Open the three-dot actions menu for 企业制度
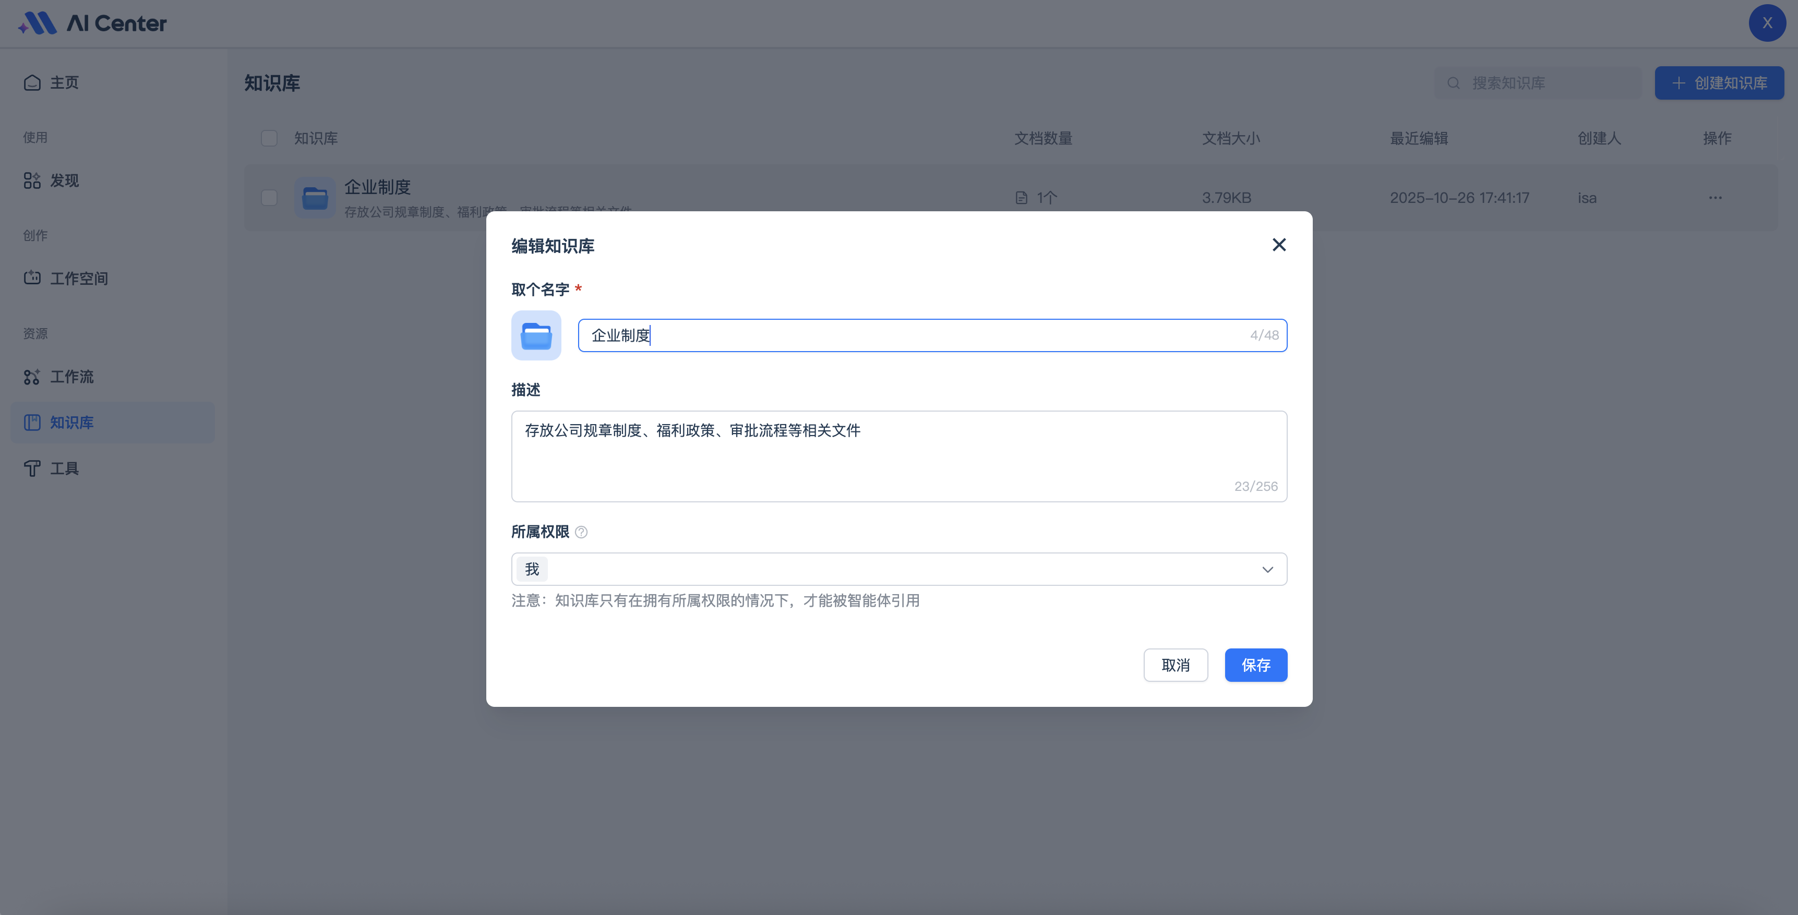The width and height of the screenshot is (1798, 915). point(1715,198)
